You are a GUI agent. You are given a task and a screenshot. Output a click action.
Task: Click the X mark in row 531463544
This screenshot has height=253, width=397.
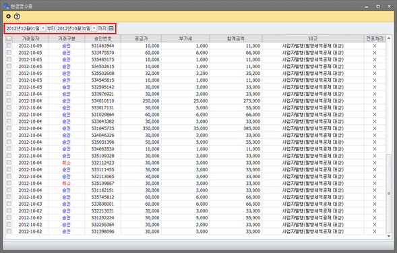375,46
